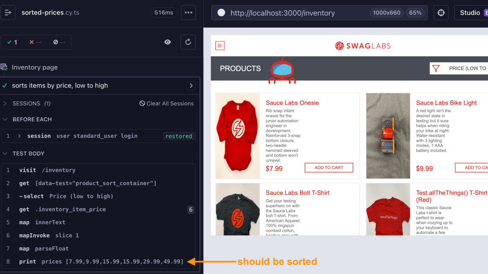Select the 'print prices' command row

[100, 262]
